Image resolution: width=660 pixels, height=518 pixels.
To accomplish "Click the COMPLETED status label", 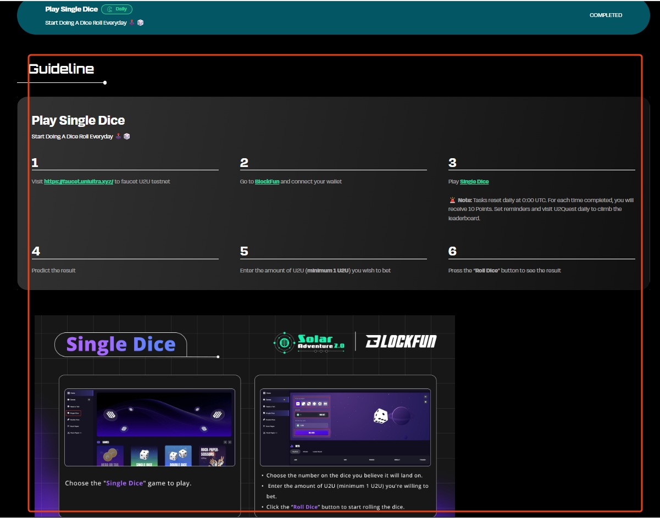I will (606, 15).
